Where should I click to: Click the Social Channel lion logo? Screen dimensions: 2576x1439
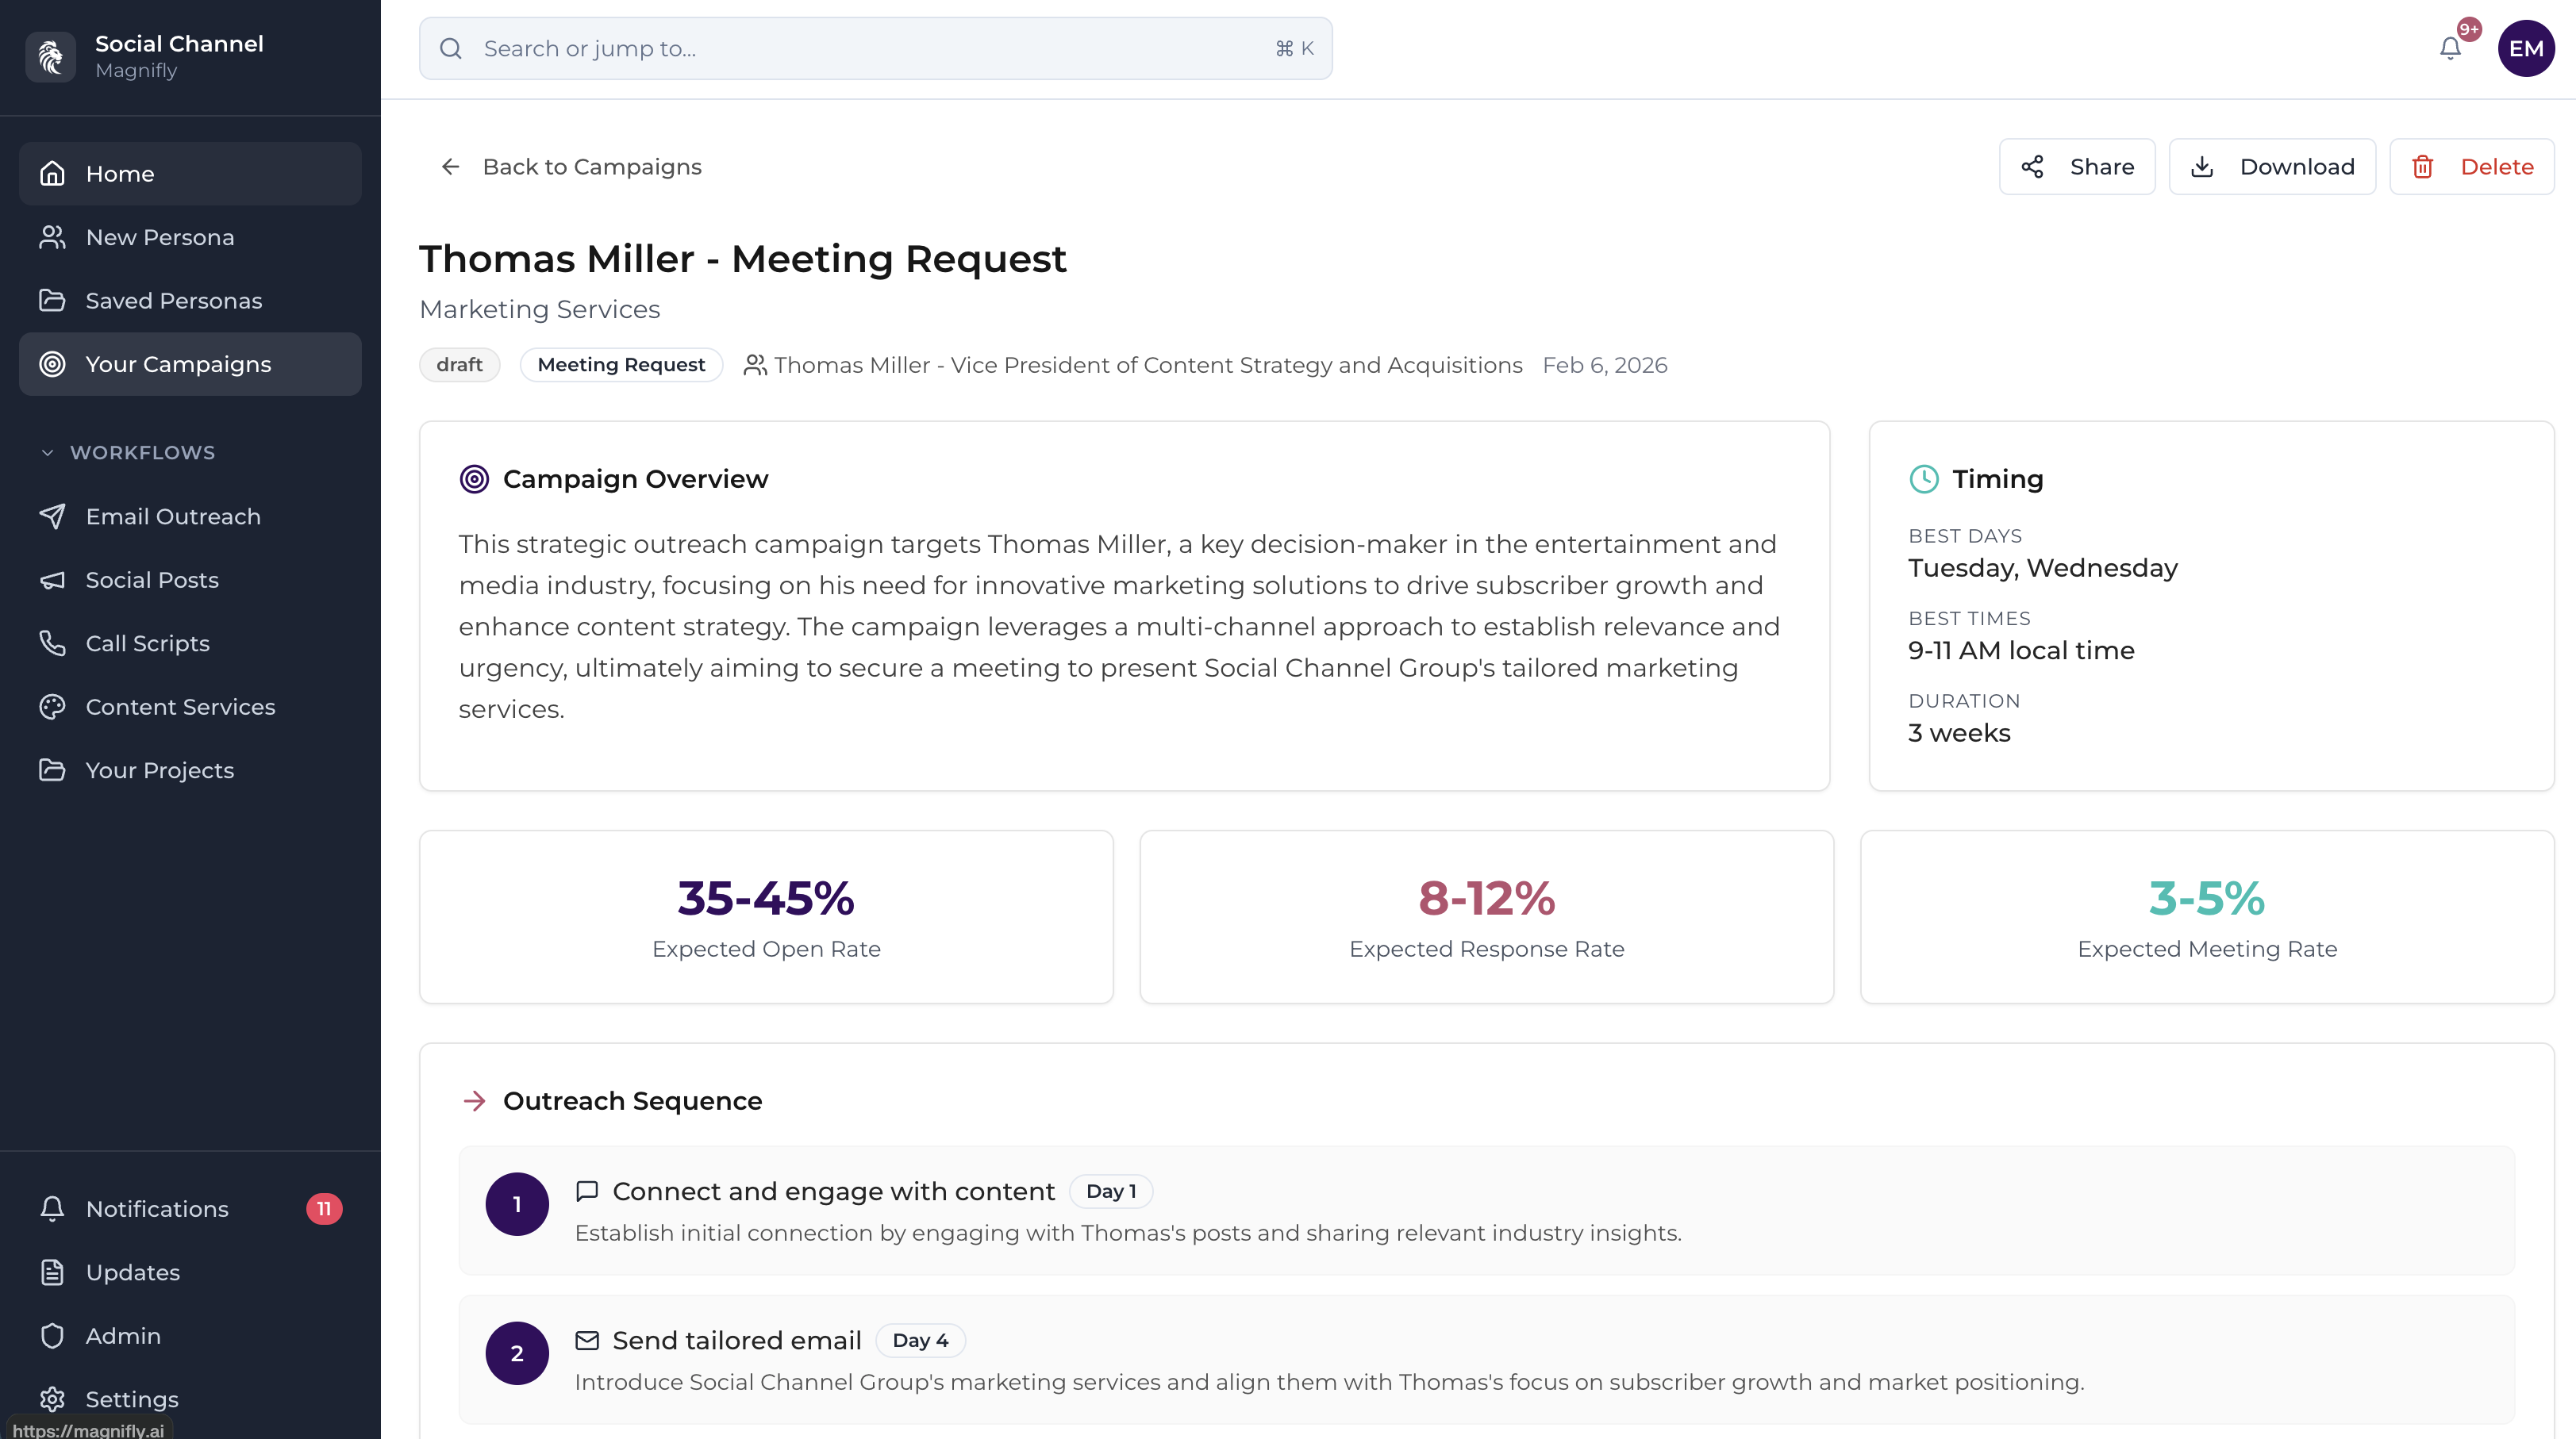coord(50,57)
